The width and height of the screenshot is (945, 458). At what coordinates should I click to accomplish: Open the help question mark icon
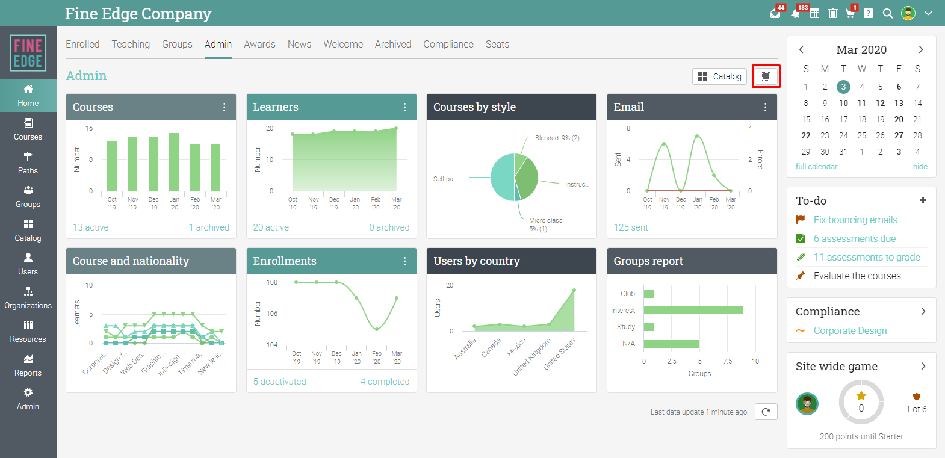coord(868,13)
